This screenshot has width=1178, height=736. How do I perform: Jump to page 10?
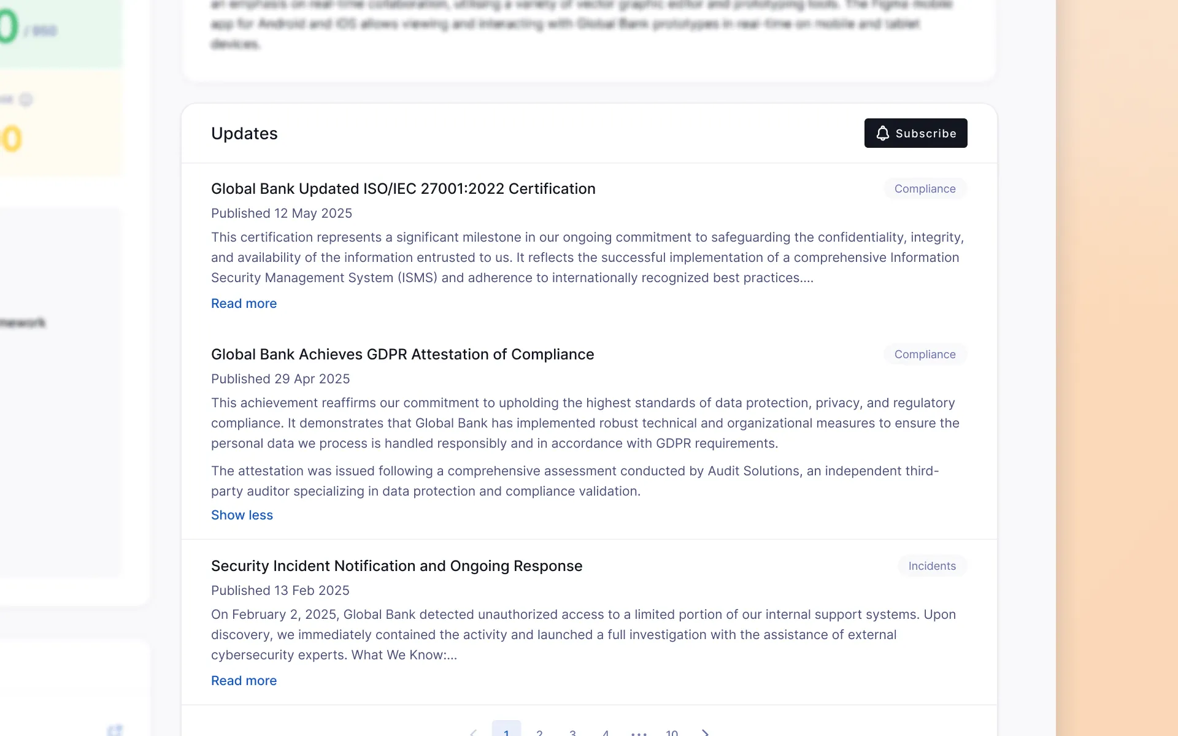click(x=672, y=732)
